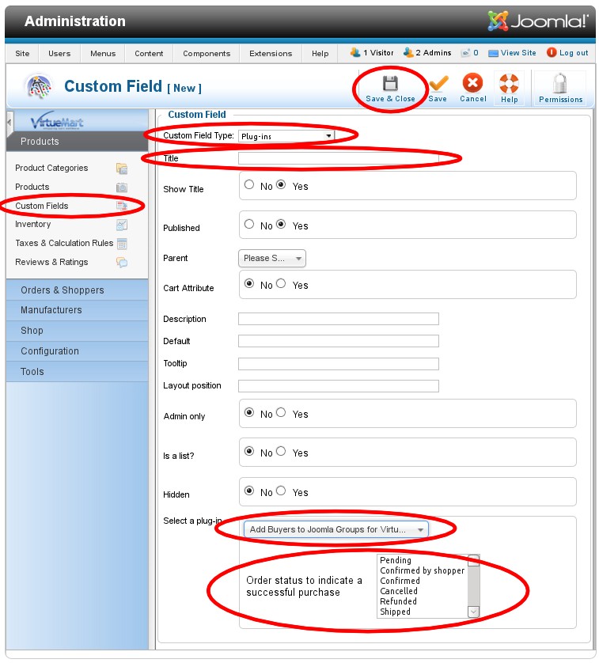Click the Reviews & Ratings speech bubble icon
Image resolution: width=599 pixels, height=663 pixels.
122,263
